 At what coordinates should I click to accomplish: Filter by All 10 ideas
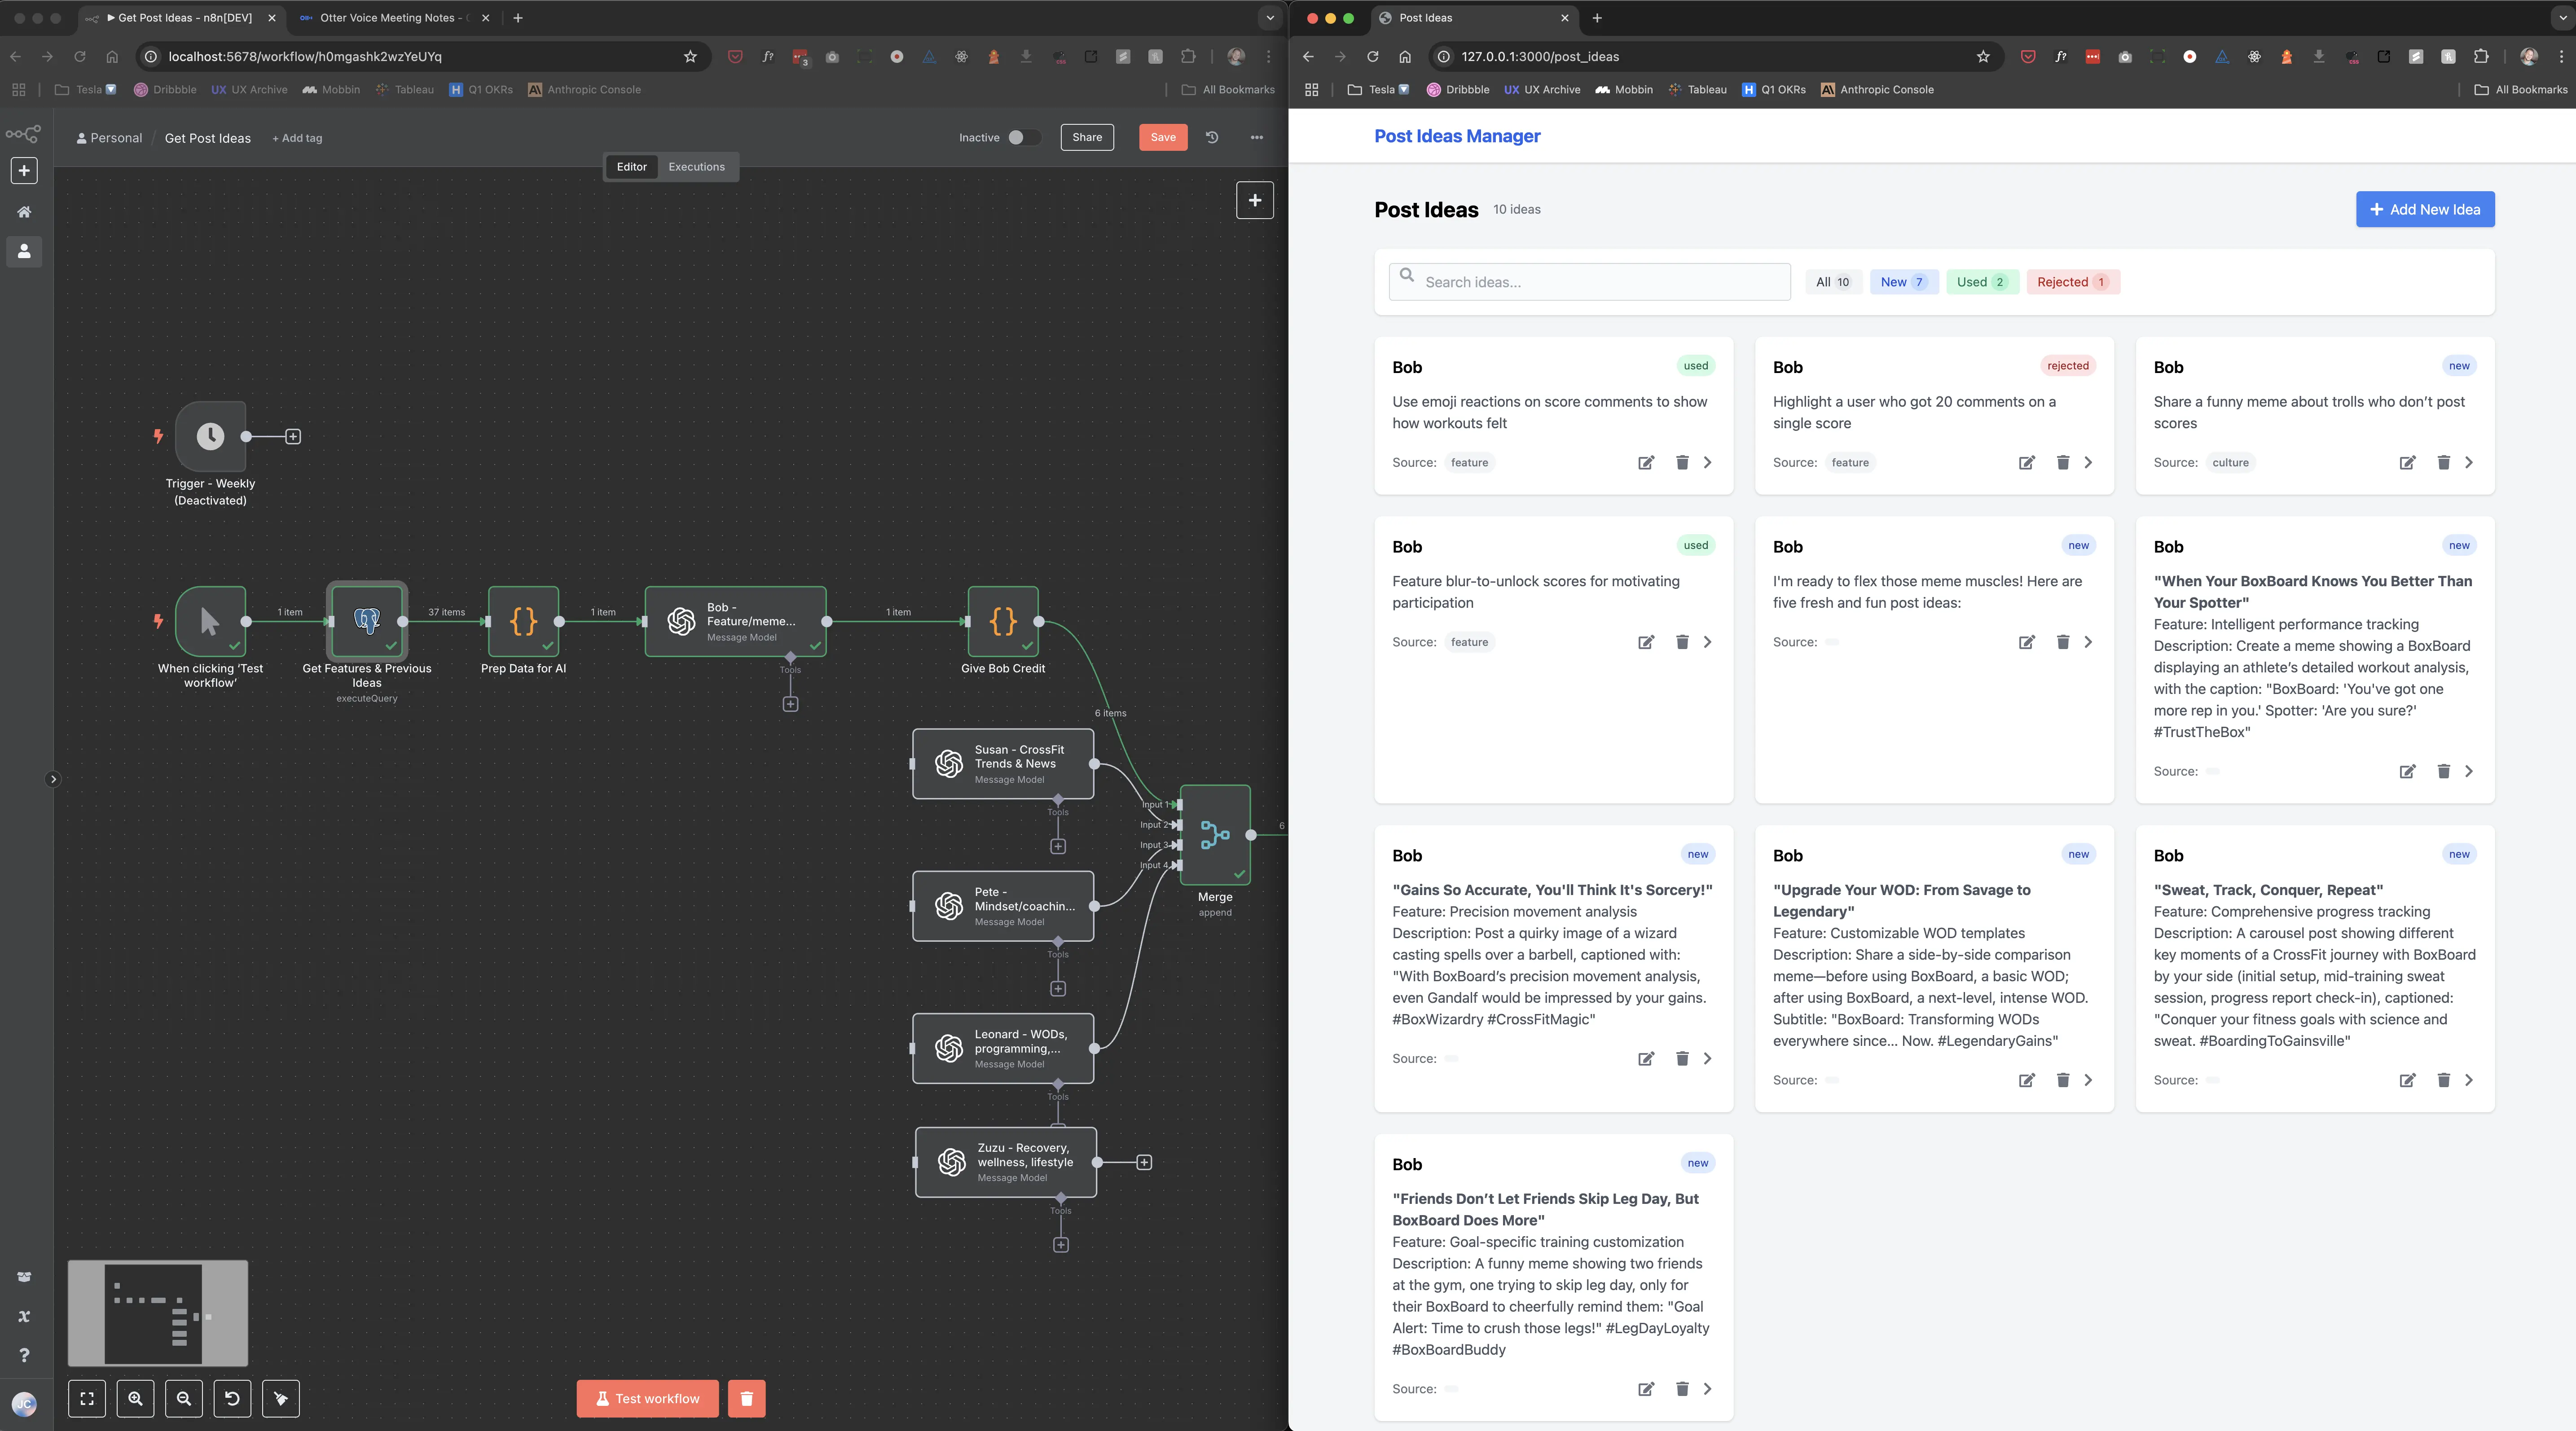pyautogui.click(x=1833, y=282)
